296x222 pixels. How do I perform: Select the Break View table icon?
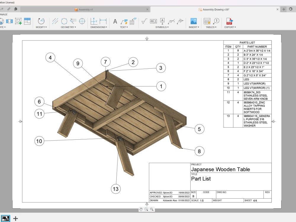pos(27,21)
